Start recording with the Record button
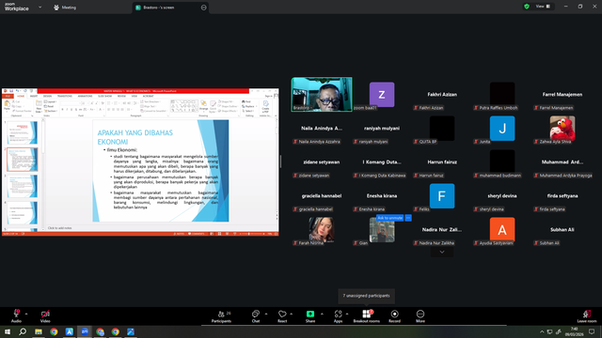 tap(394, 315)
